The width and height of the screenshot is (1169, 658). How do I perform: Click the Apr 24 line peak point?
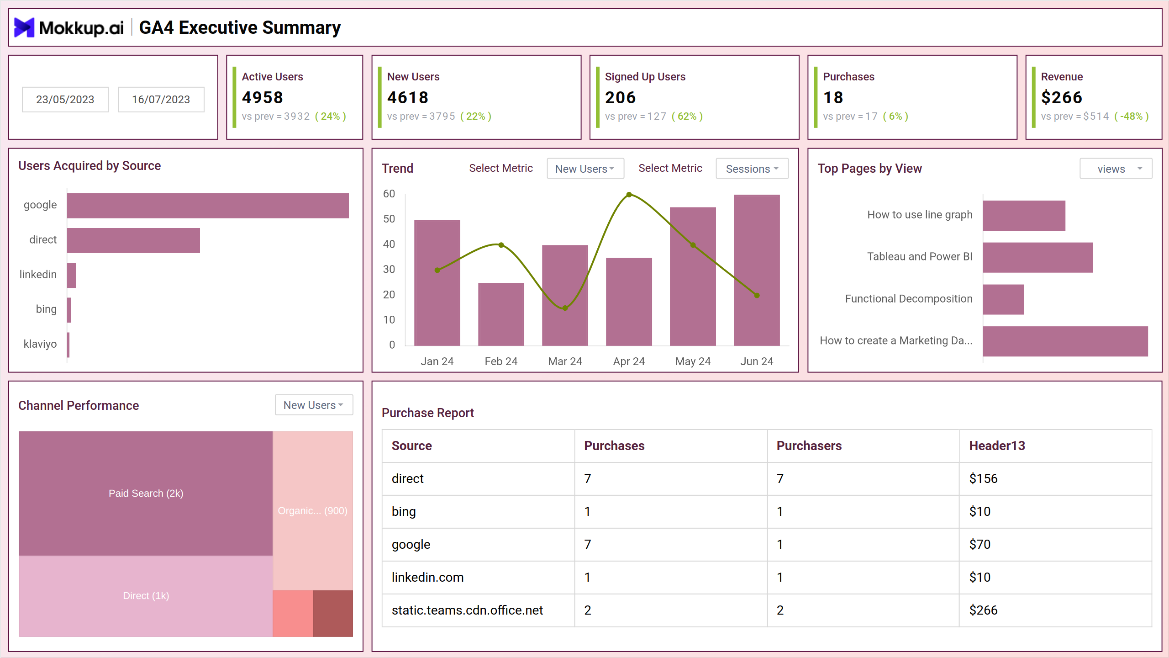pyautogui.click(x=629, y=195)
